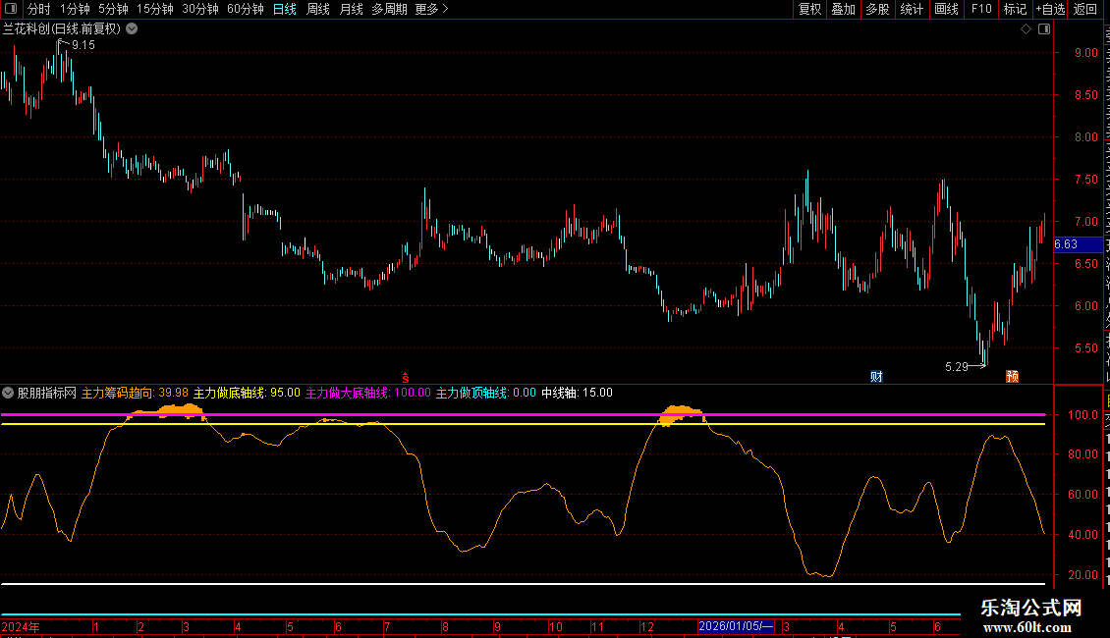
Task: Click month 12 on the time axis
Action: tap(647, 627)
